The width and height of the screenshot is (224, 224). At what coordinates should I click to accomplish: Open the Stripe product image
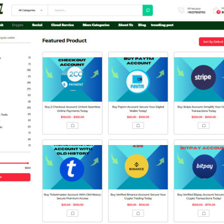pos(199,80)
